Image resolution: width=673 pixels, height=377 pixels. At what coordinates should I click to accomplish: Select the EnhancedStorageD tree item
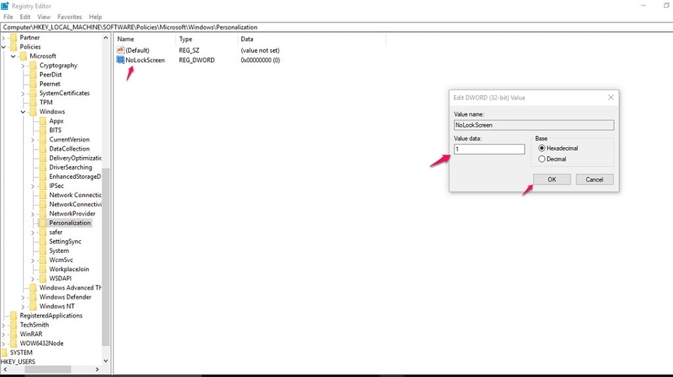click(x=75, y=177)
